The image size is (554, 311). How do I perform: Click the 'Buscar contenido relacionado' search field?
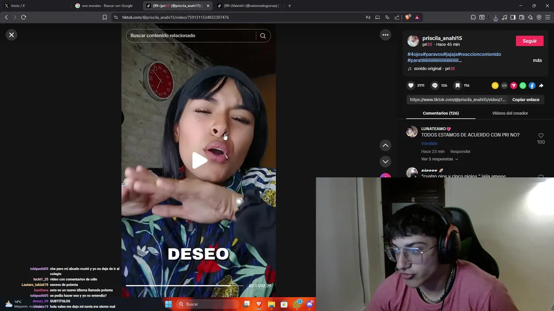[x=191, y=35]
